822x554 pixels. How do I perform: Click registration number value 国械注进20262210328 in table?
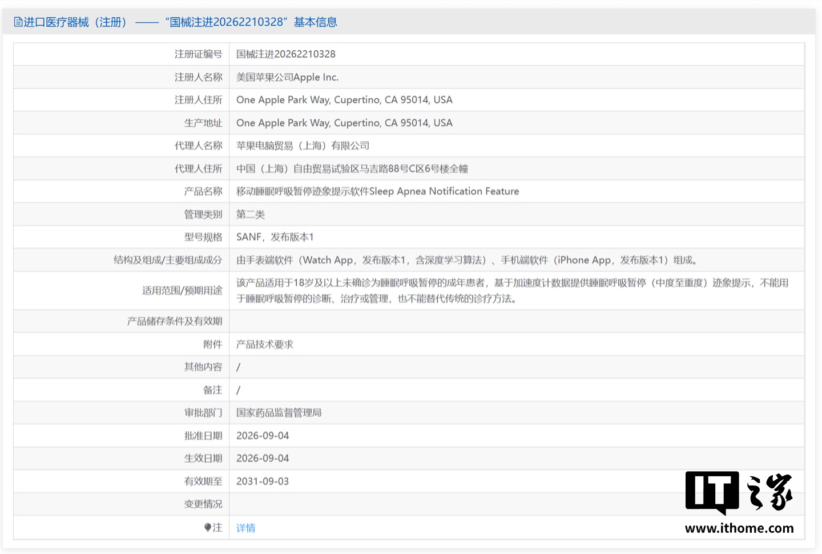286,54
